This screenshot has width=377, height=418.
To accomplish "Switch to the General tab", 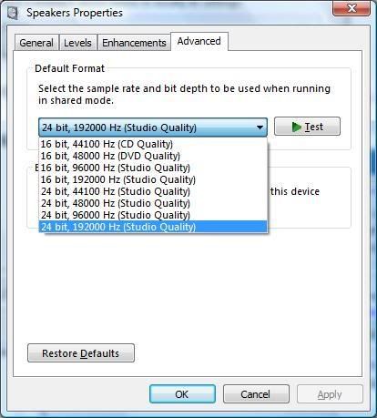I will [x=36, y=43].
